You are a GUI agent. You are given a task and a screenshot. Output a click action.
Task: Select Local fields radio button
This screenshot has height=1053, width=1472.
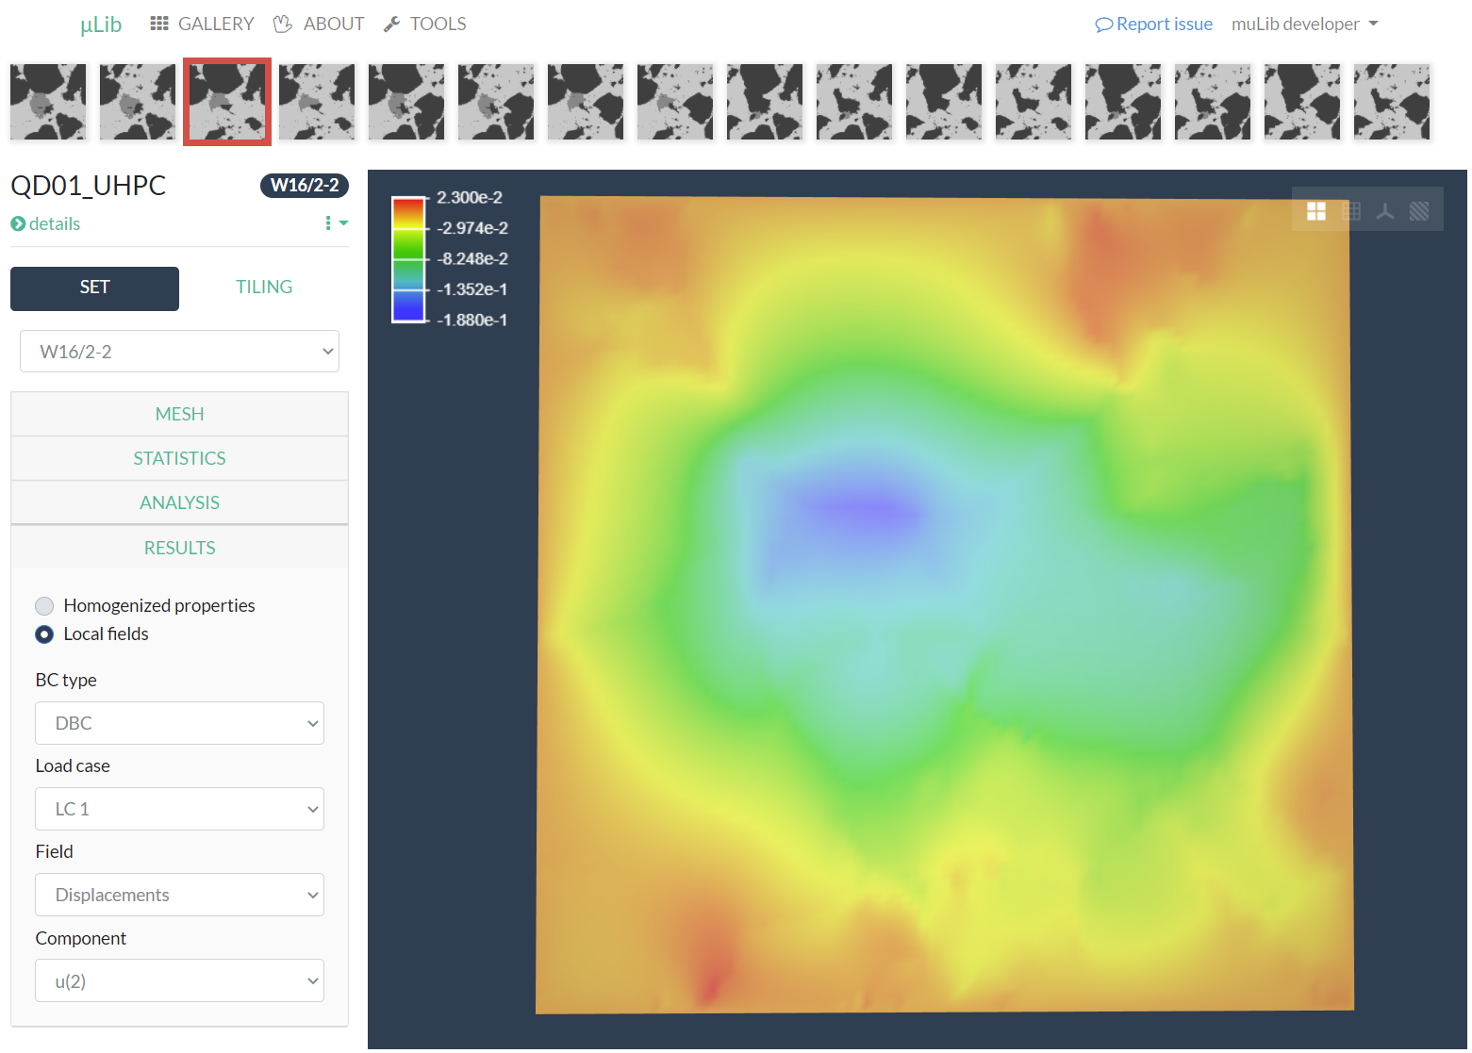[x=44, y=634]
